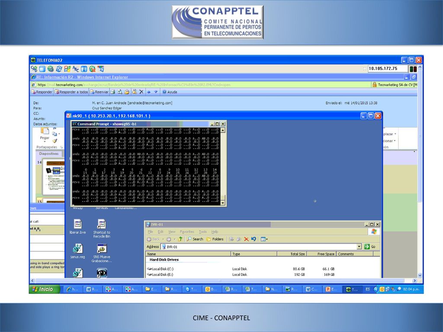Screen dimensions: 443x332
Task: Click the refresh screen arrows icon in TELEFONIA02
Action: coord(59,69)
